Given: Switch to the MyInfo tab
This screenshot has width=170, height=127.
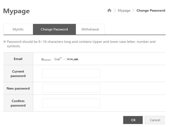Looking at the screenshot, I should click(x=18, y=29).
